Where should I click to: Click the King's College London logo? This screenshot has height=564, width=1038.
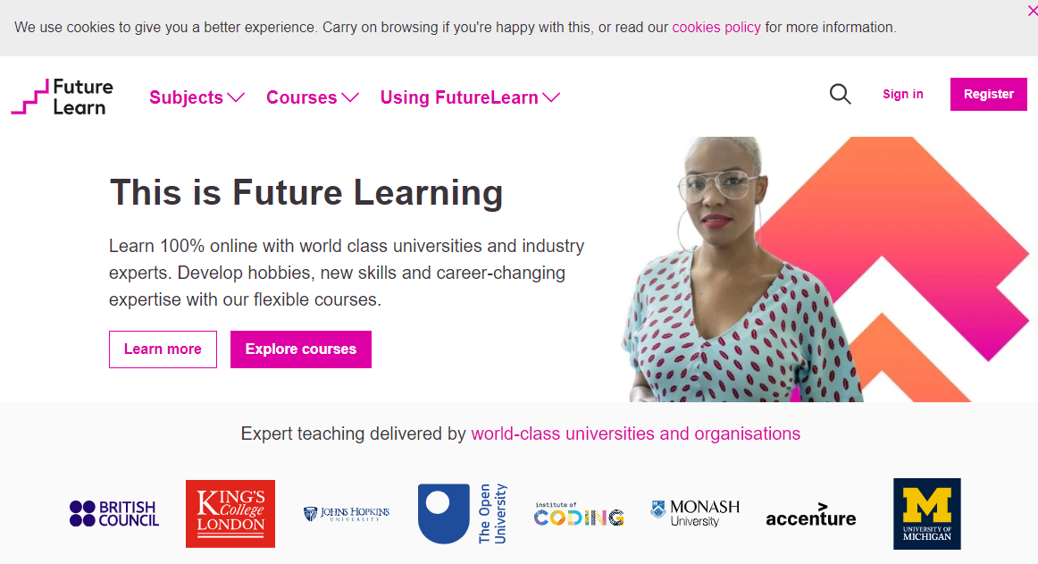pyautogui.click(x=230, y=514)
